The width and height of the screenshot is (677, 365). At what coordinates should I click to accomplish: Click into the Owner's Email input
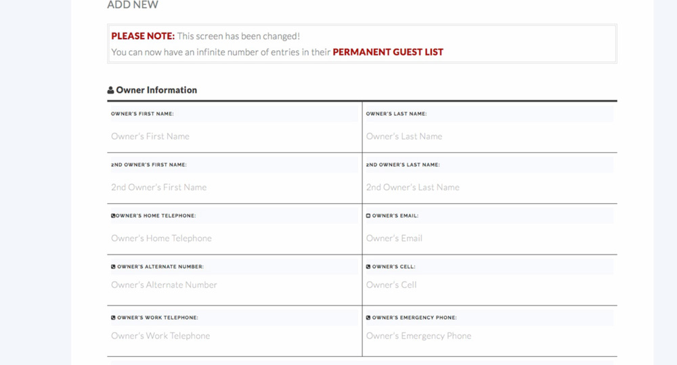(489, 238)
